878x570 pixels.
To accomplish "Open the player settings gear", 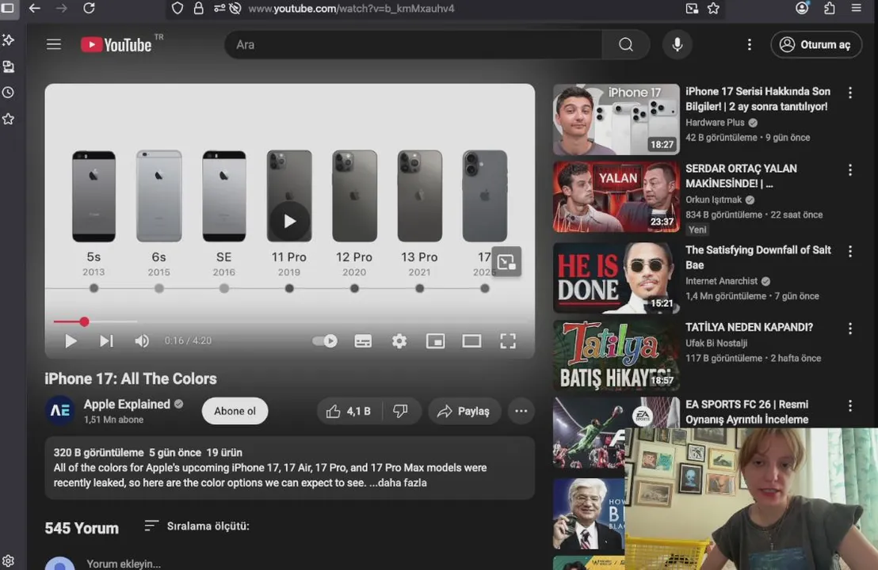I will pos(399,340).
